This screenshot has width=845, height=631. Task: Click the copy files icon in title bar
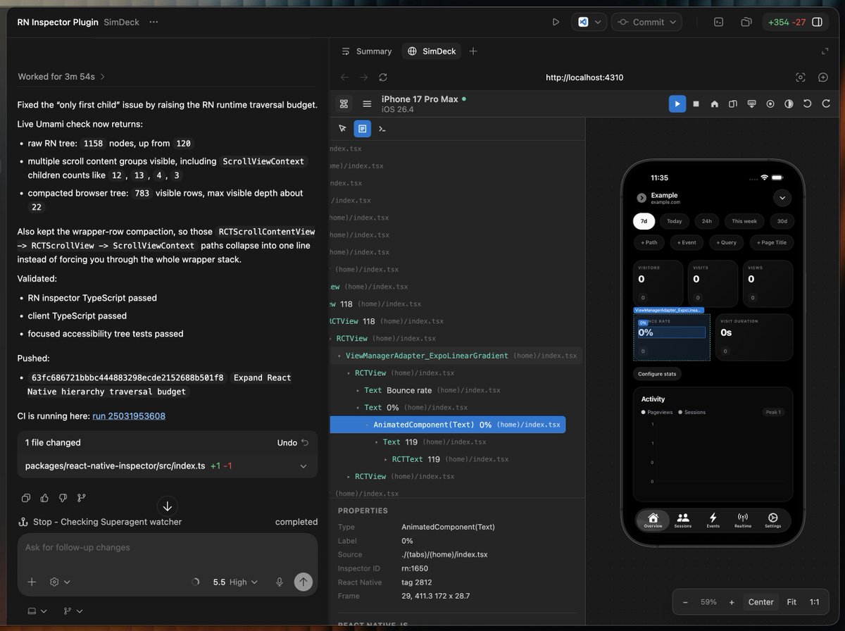pyautogui.click(x=746, y=22)
